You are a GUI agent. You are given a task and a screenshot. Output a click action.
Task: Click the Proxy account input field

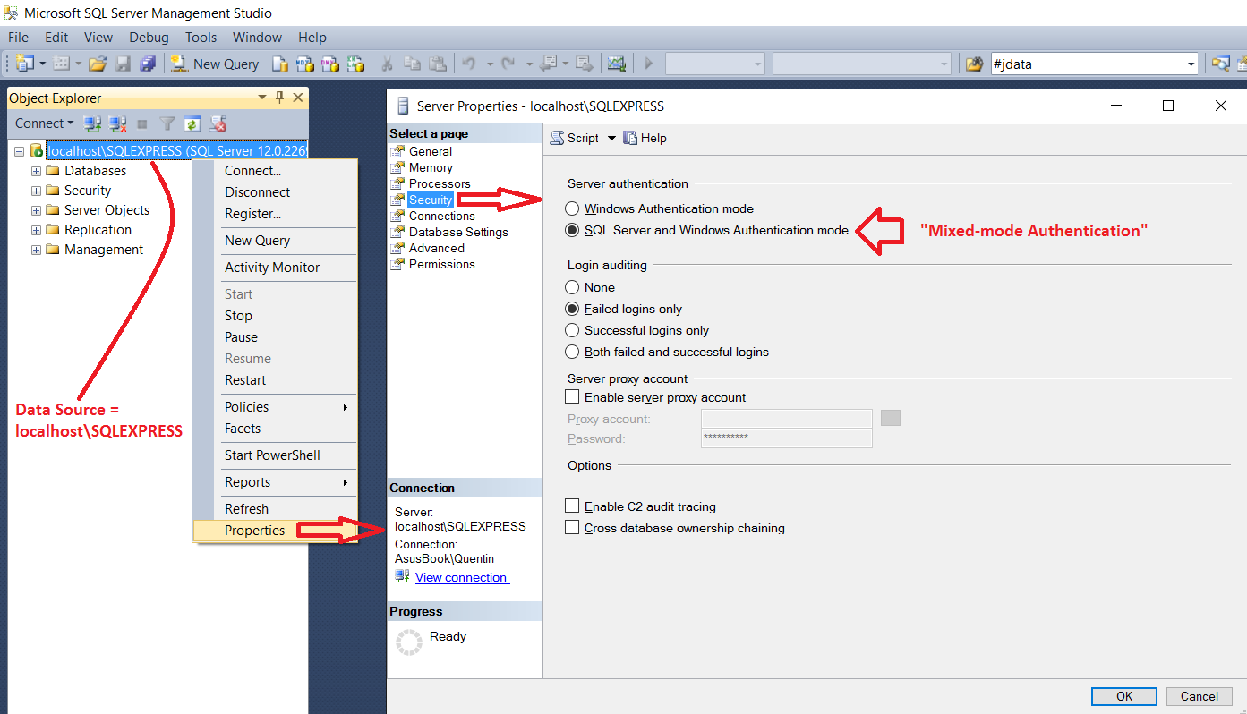pos(787,419)
